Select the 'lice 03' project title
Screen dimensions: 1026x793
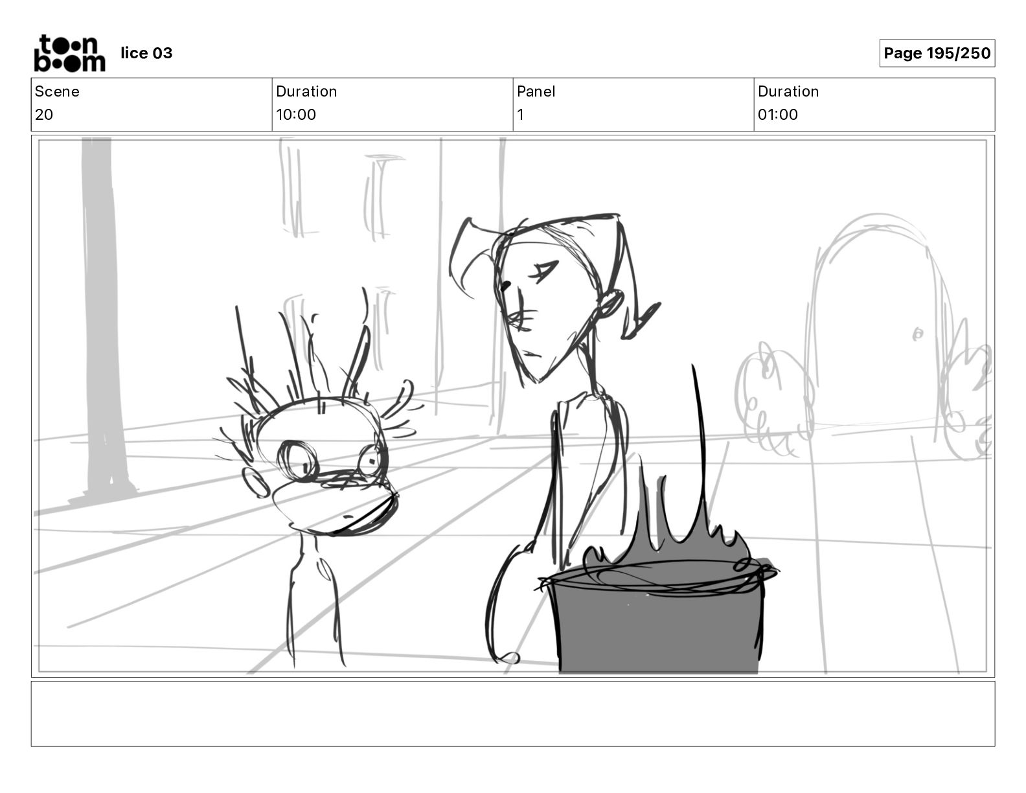click(x=146, y=53)
